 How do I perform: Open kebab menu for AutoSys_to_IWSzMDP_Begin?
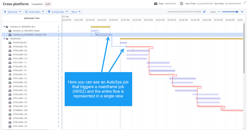point(58,31)
